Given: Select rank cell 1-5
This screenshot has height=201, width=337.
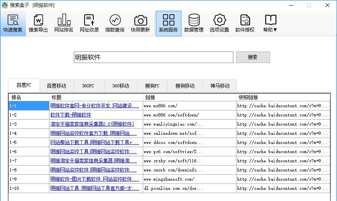Looking at the screenshot, I should point(29,142).
